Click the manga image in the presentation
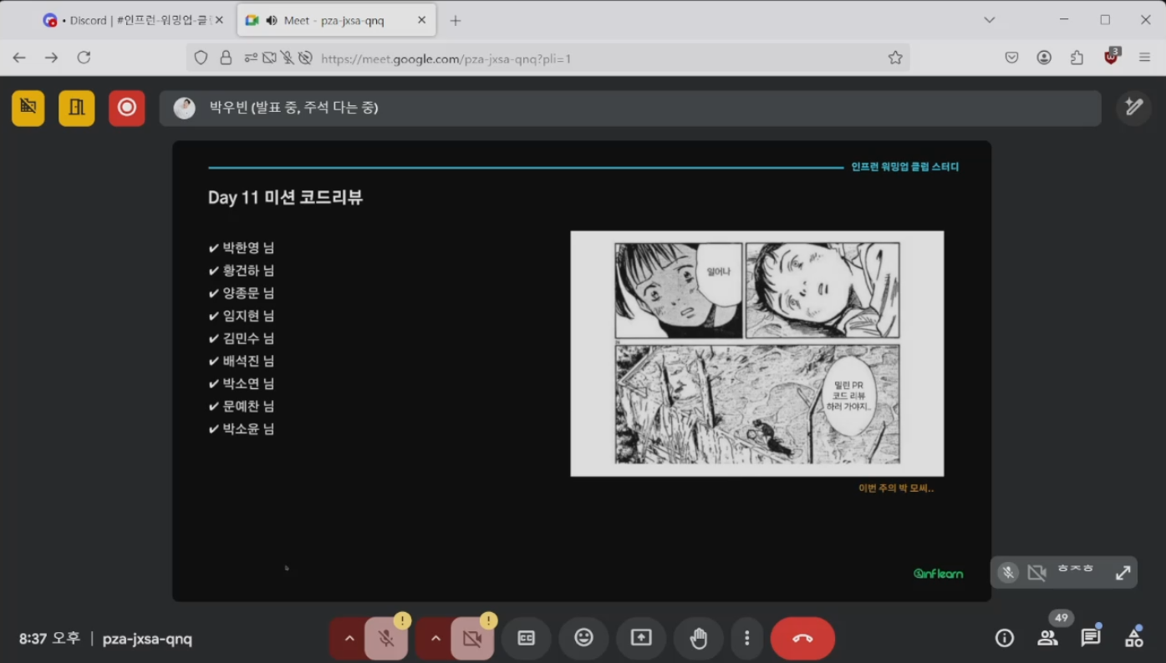This screenshot has width=1166, height=663. 756,353
